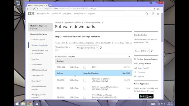Viewport: 189px width, 106px height.
Task: Check the 5931 Media and Storage checkbox
Action: 85,97
